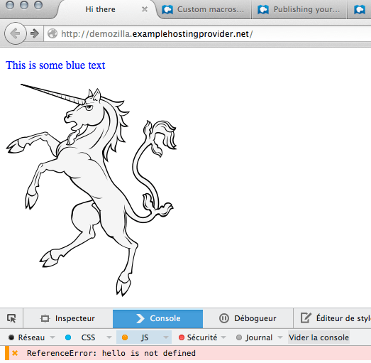Image resolution: width=371 pixels, height=363 pixels.
Task: Close the Hi there tab
Action: (x=145, y=9)
